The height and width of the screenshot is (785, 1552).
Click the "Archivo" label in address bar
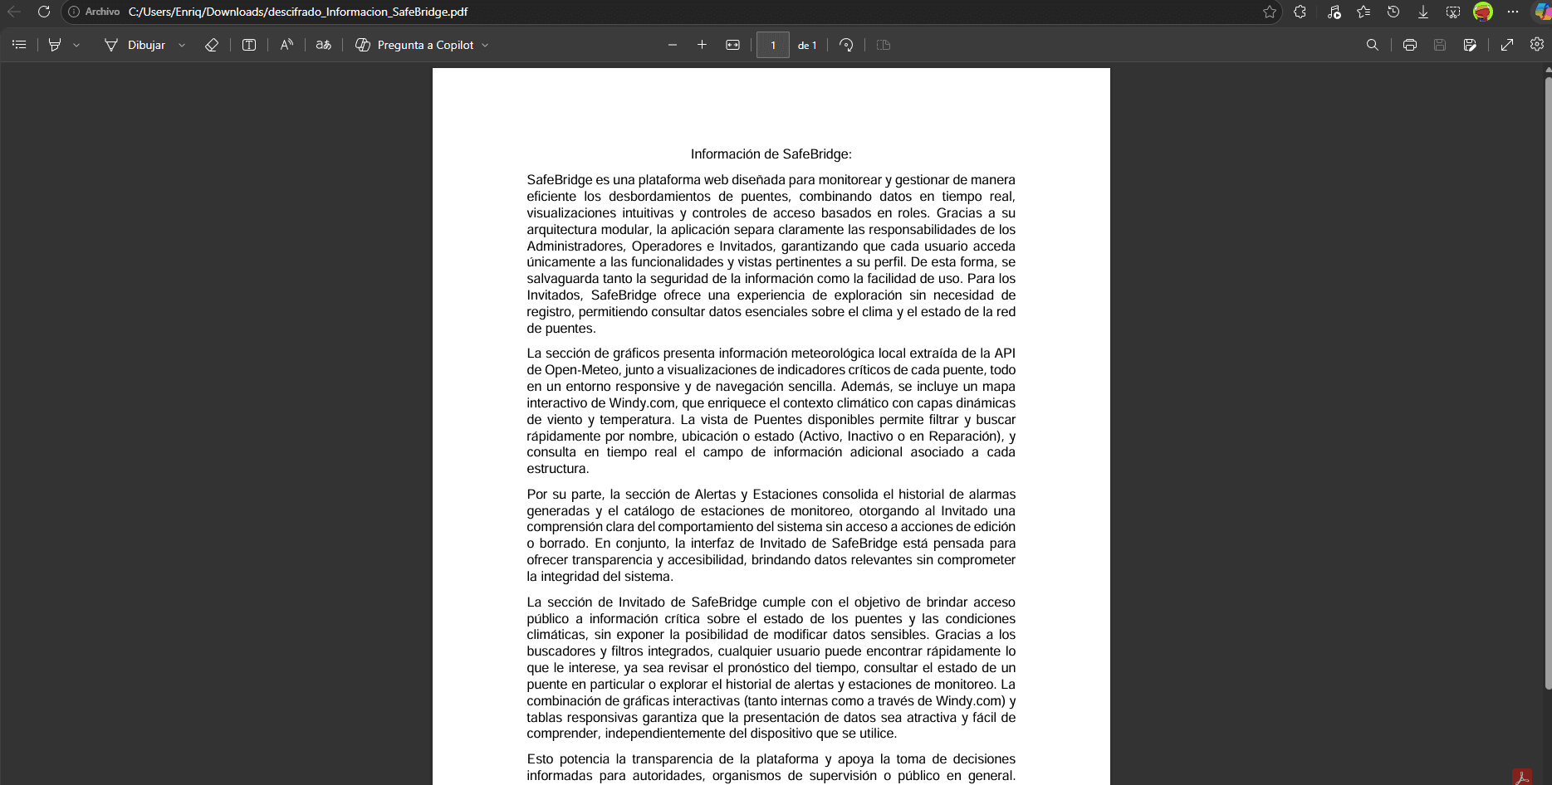(x=102, y=12)
